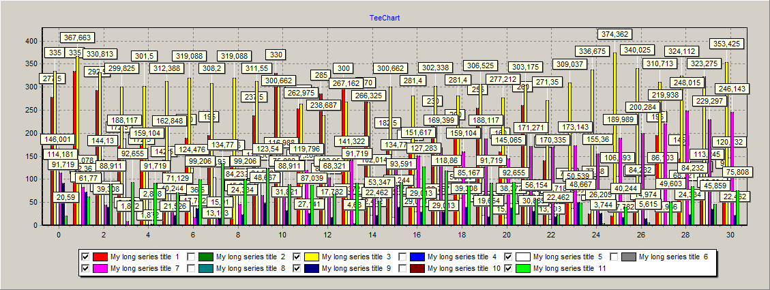
Task: Click the green swatch of series 2
Action: 206,257
